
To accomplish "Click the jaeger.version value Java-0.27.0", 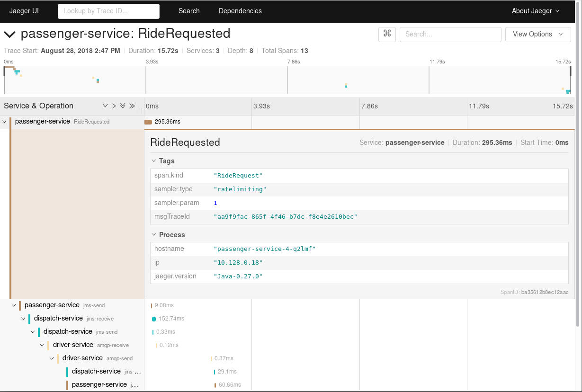I will [238, 276].
